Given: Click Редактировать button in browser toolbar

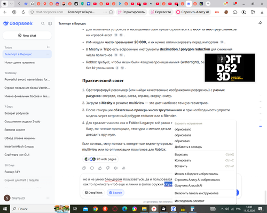Looking at the screenshot, I should (x=131, y=12).
